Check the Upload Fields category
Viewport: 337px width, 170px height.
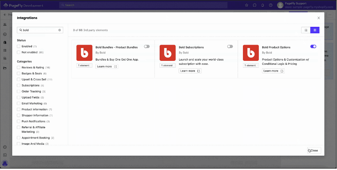pyautogui.click(x=19, y=98)
